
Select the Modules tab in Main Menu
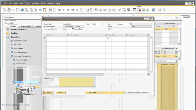[13, 26]
